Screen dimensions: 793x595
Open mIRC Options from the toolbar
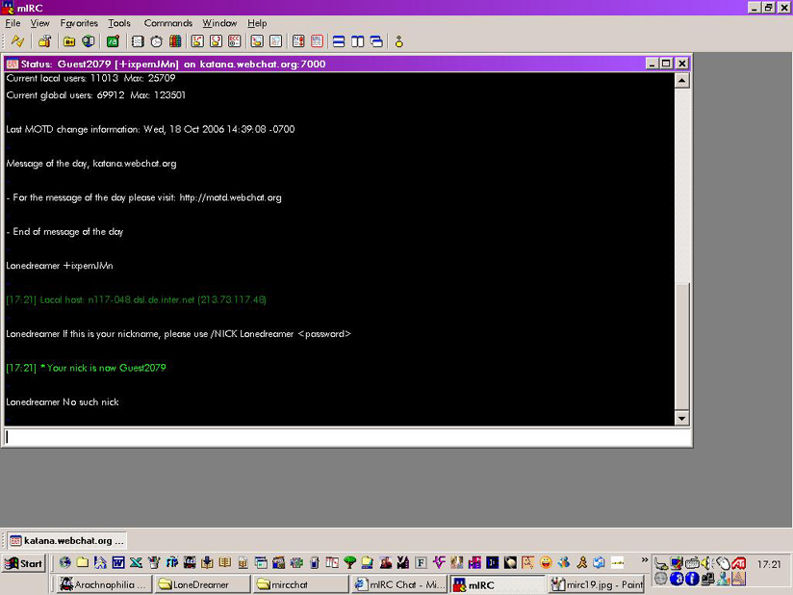pos(44,41)
